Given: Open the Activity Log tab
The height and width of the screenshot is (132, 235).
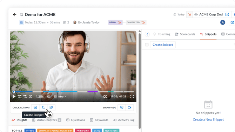Looking at the screenshot, I should click(124, 120).
